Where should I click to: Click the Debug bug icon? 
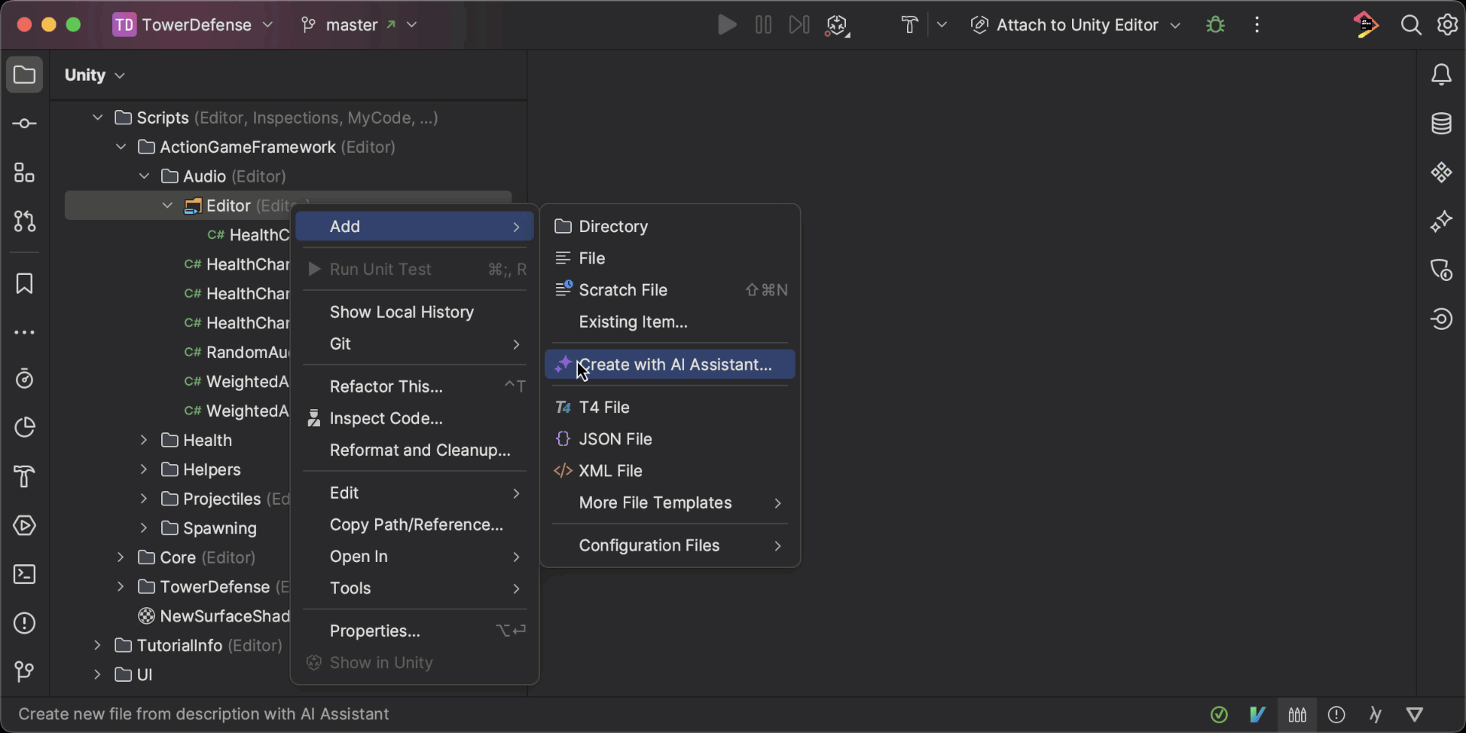coord(1216,25)
